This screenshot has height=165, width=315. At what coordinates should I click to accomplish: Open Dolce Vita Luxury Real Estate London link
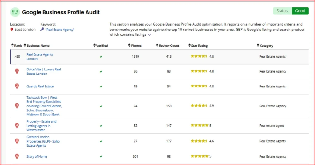click(44, 71)
